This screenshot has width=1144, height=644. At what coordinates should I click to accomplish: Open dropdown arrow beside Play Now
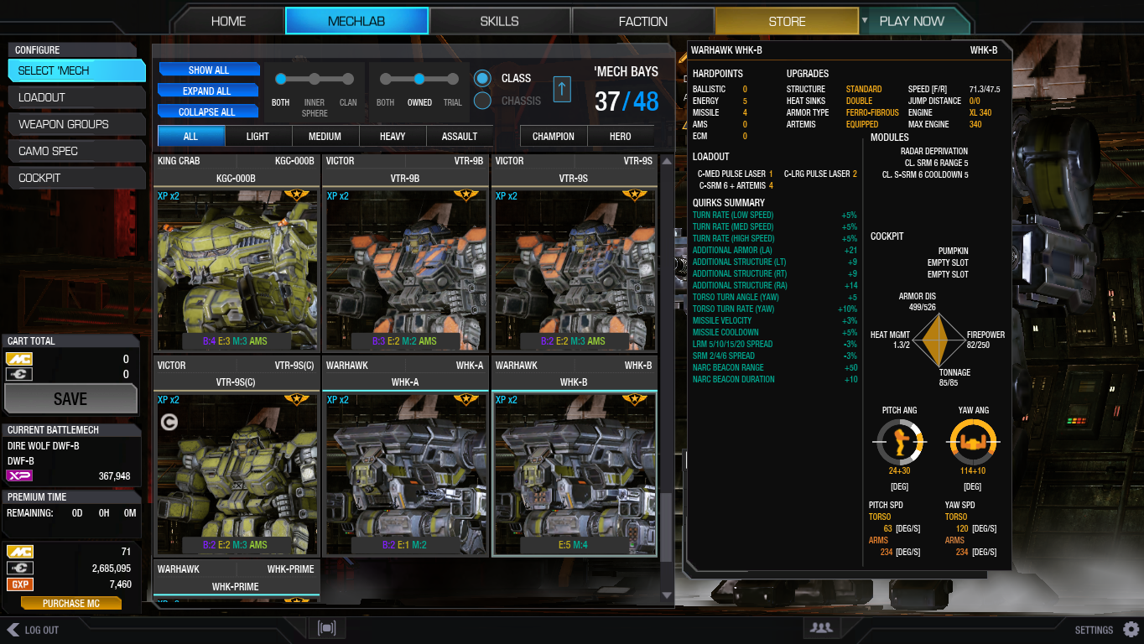click(x=865, y=20)
